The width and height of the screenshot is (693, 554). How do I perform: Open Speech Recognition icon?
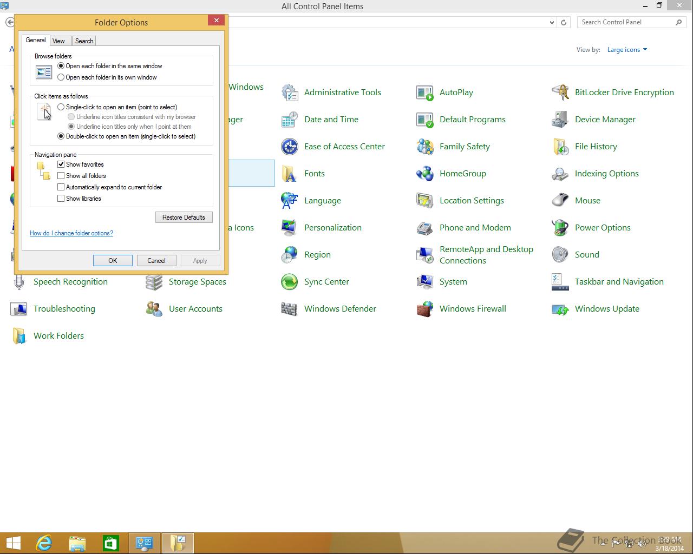(19, 282)
